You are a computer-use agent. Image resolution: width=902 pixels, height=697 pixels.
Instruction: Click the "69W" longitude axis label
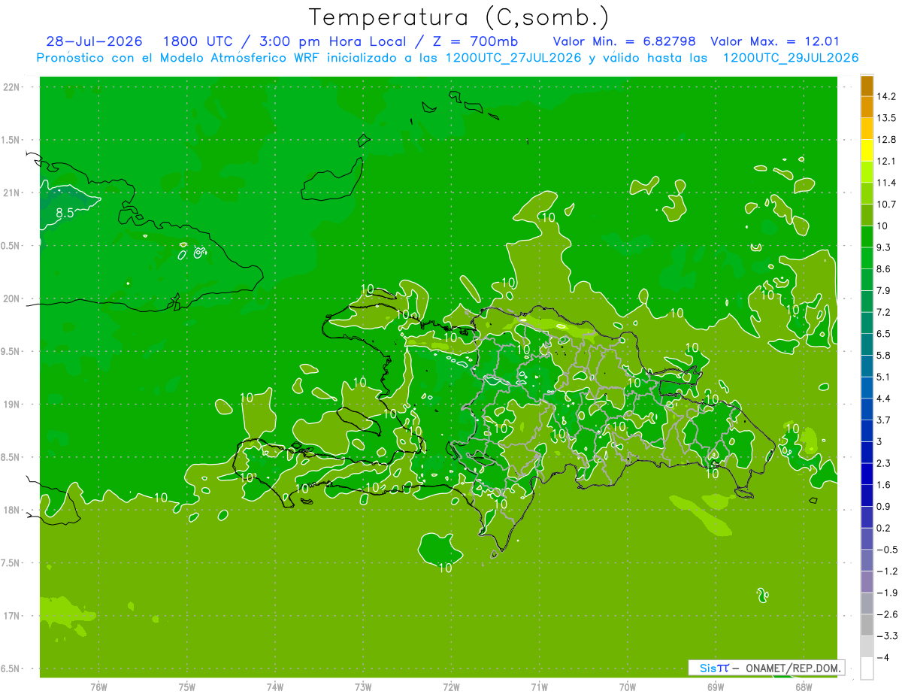[x=715, y=686]
